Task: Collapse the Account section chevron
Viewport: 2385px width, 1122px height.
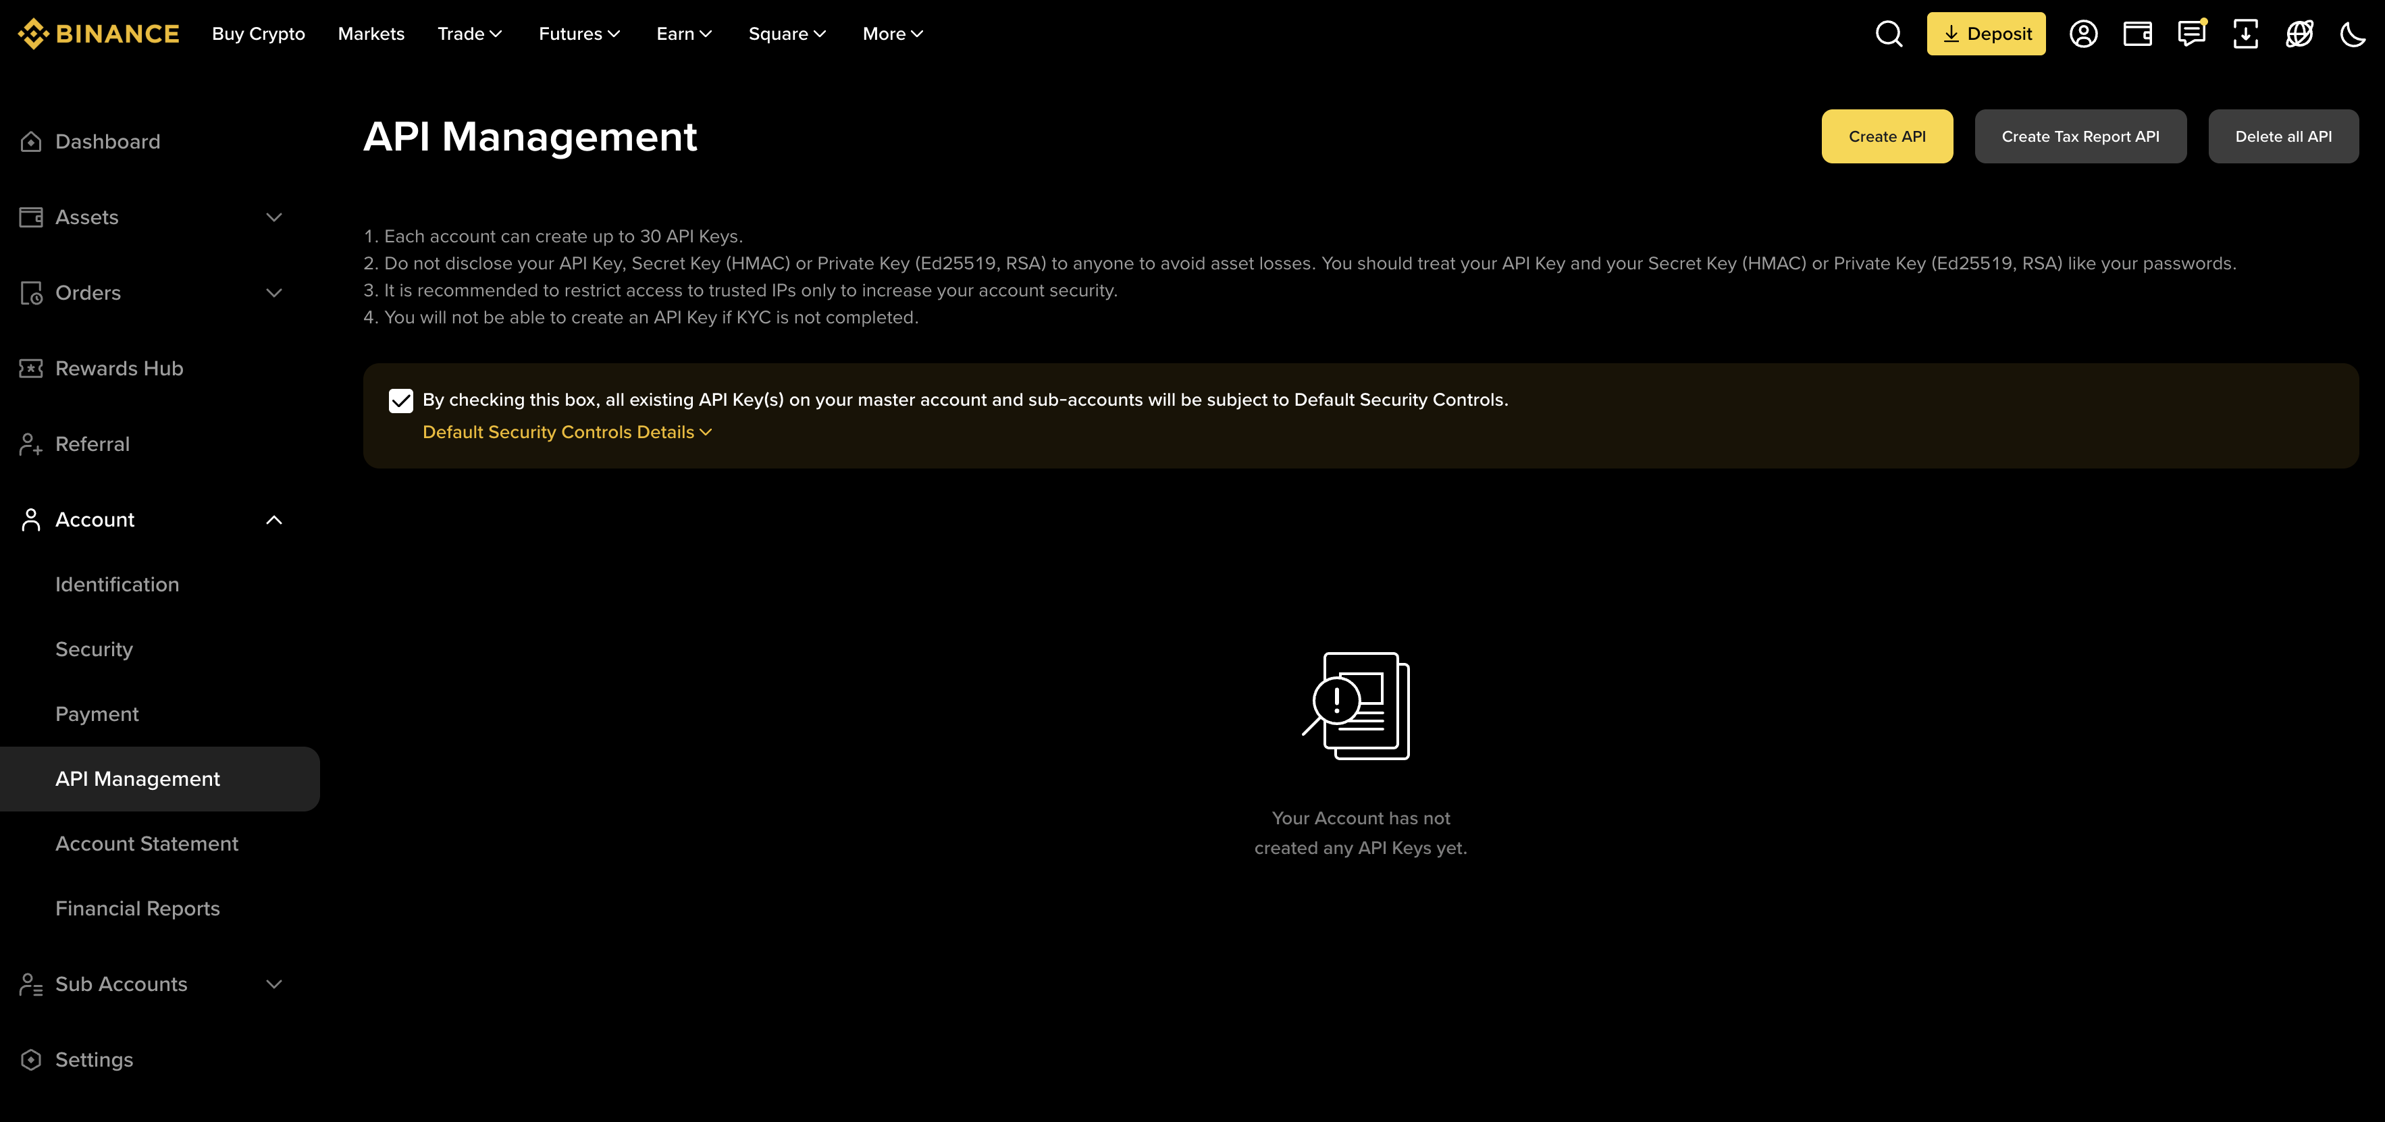Action: pyautogui.click(x=274, y=519)
